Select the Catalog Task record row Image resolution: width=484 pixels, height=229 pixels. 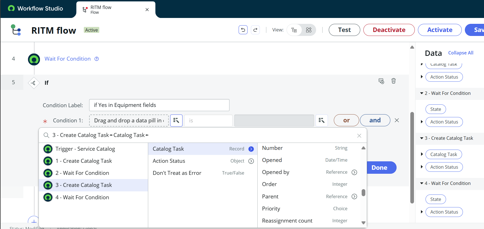(203, 149)
